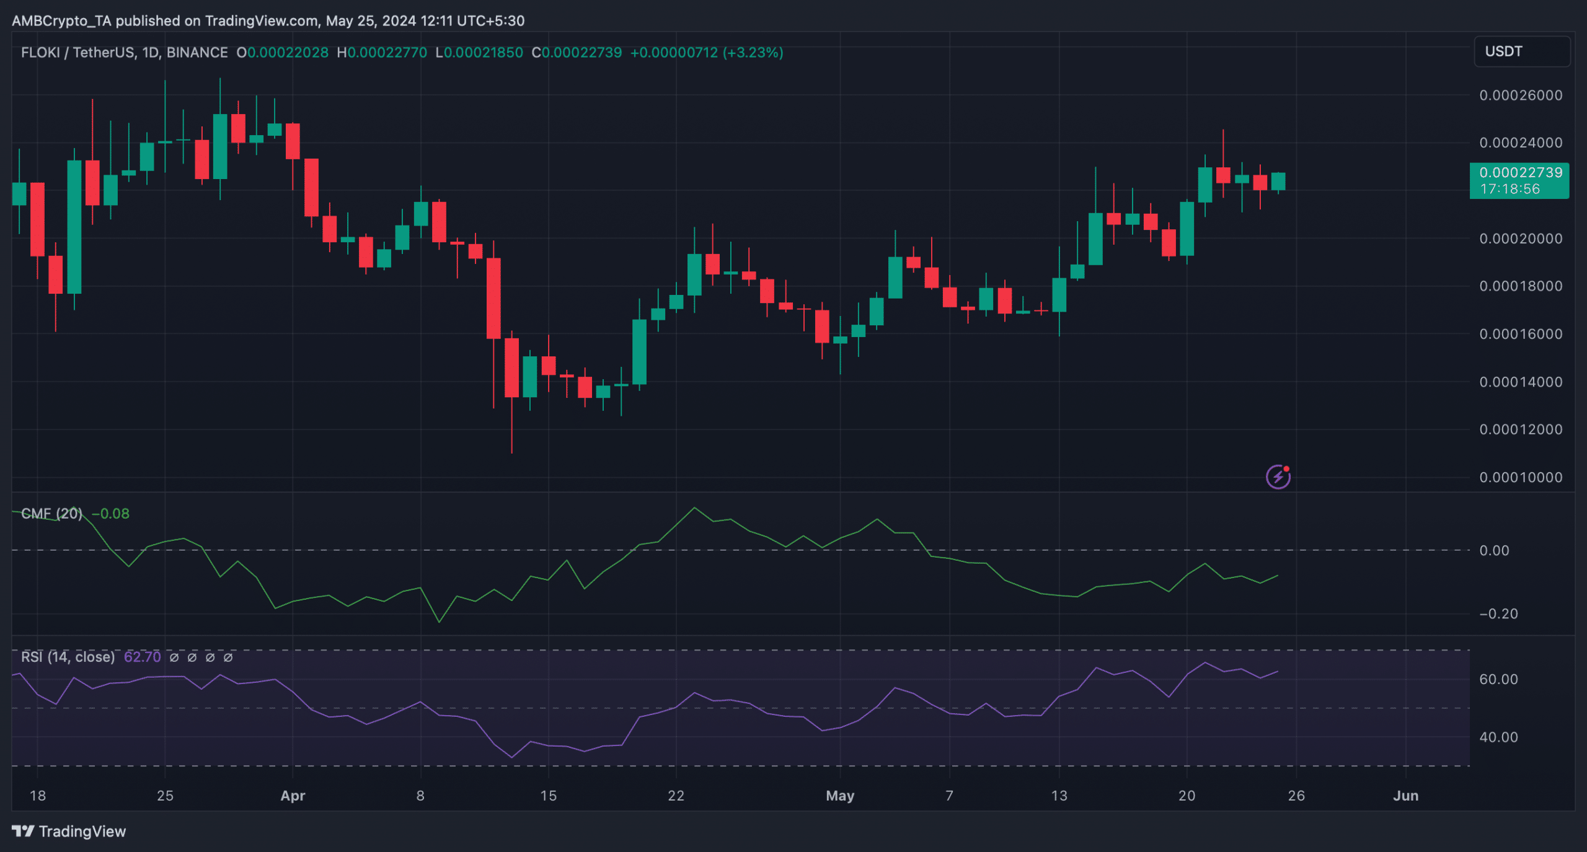Screen dimensions: 1587x852
Task: Click the TradingView logo at bottom-left
Action: click(69, 831)
